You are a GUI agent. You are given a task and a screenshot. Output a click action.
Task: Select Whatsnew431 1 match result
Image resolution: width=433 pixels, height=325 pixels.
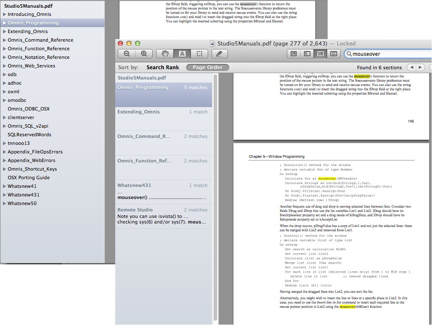click(x=163, y=192)
